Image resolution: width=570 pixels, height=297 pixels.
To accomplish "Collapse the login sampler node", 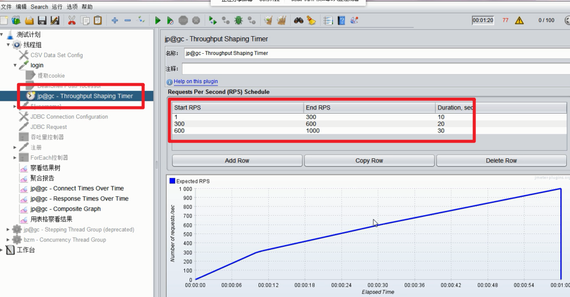I will coord(15,65).
